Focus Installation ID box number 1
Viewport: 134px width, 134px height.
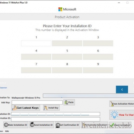point(36,43)
